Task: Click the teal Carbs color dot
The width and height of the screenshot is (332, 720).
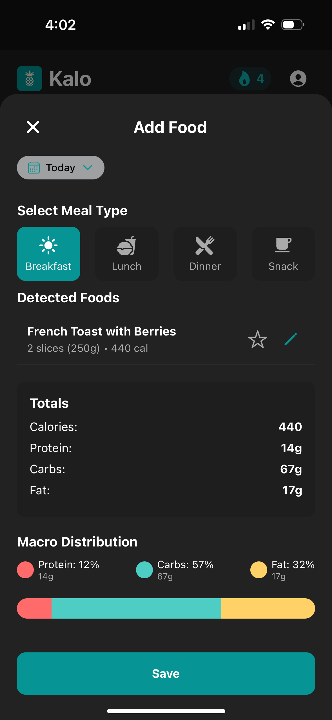Action: (144, 570)
